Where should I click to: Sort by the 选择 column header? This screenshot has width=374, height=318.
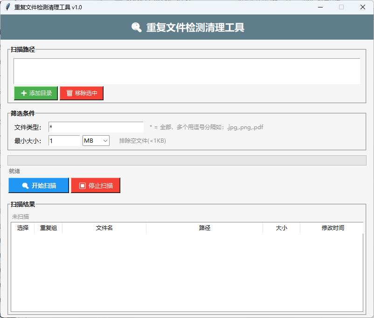pyautogui.click(x=23, y=228)
